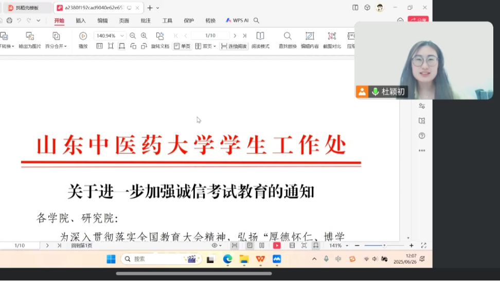Open the 查找替换 find and replace tool

pos(288,36)
